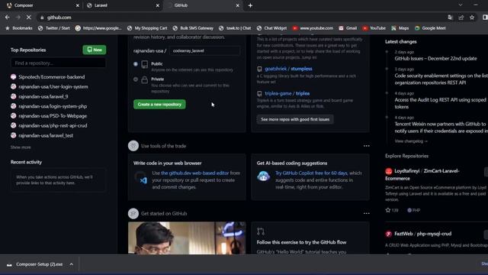Click the star icon for ZimCart
The width and height of the screenshot is (488, 275).
click(388, 210)
